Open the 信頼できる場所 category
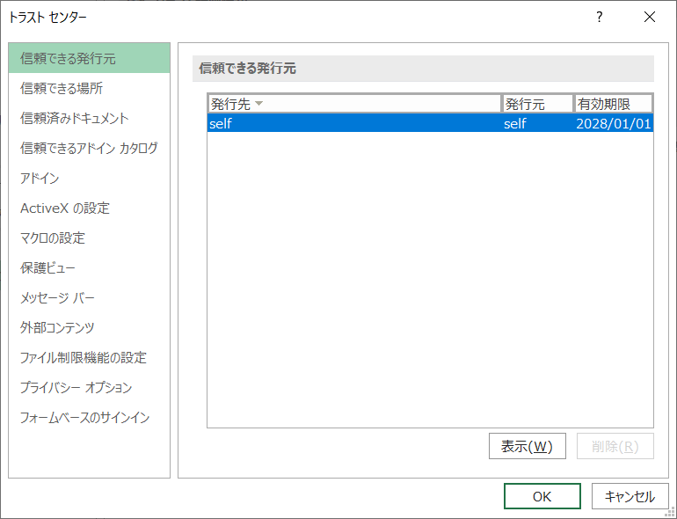677x519 pixels. (89, 88)
